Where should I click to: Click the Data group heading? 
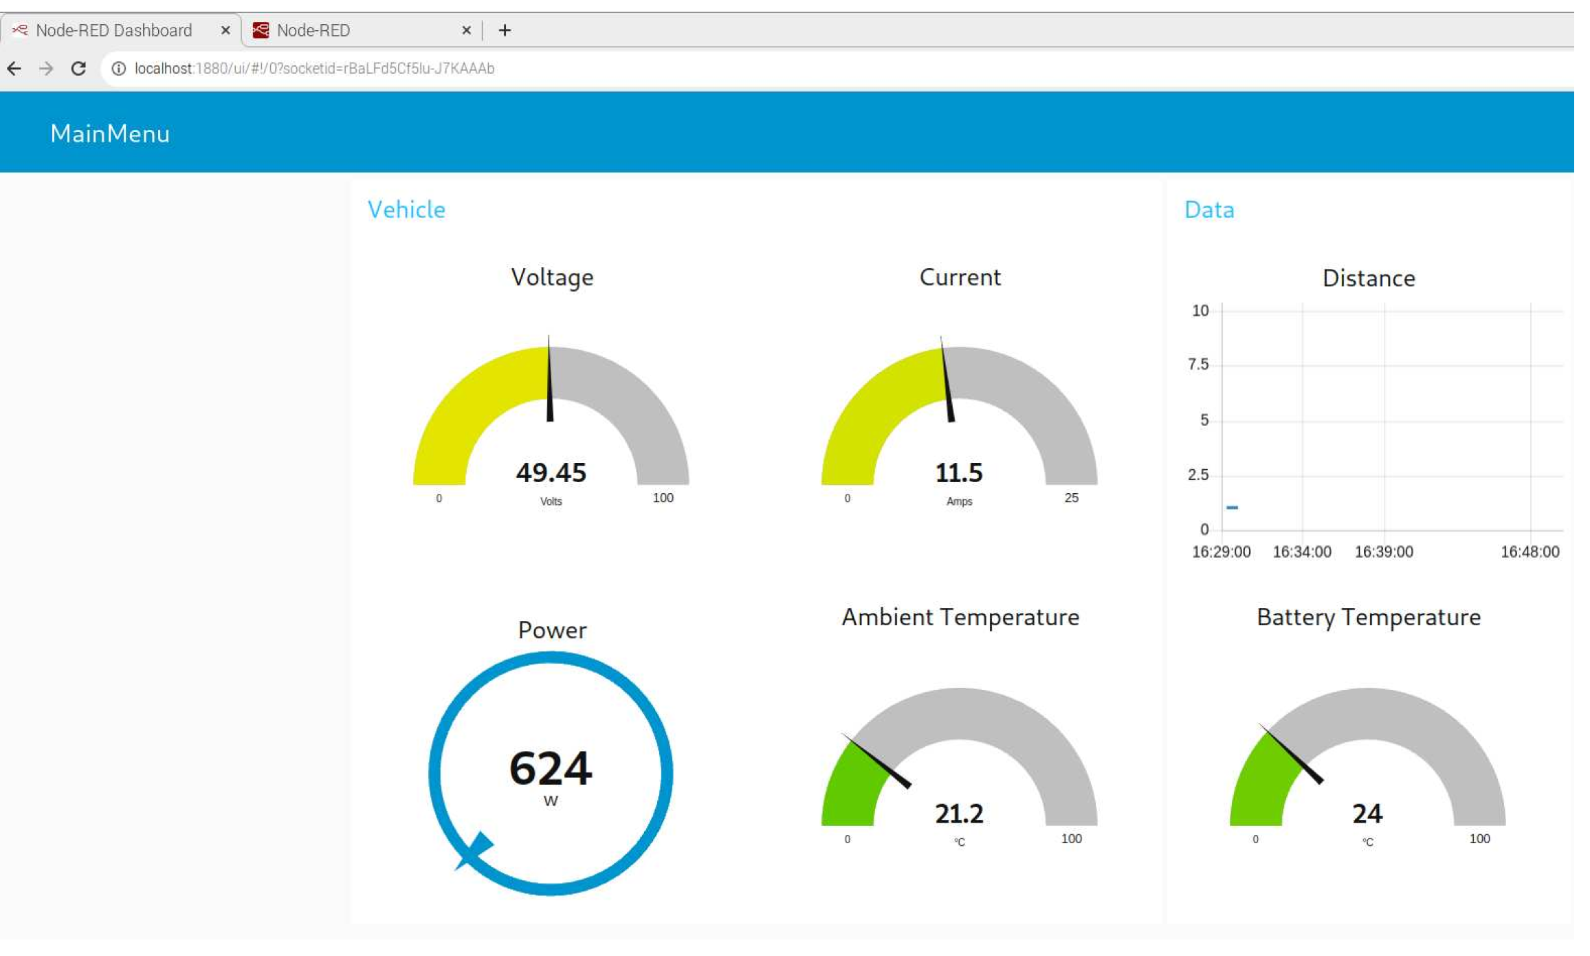coord(1208,209)
